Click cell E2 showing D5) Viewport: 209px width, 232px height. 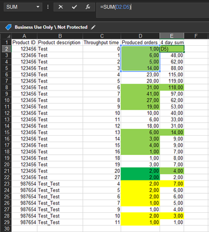tap(172, 49)
